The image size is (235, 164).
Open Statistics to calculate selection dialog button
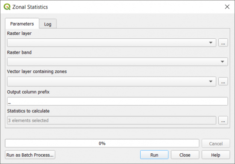click(223, 120)
